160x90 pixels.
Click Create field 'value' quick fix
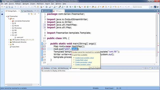tap(81, 60)
